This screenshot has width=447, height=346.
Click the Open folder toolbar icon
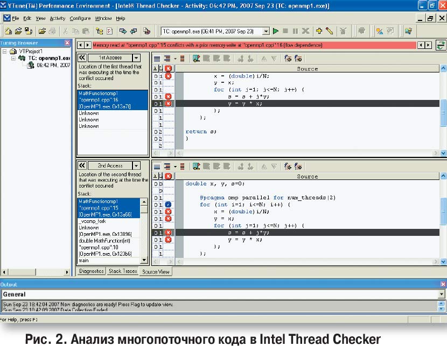click(x=17, y=31)
